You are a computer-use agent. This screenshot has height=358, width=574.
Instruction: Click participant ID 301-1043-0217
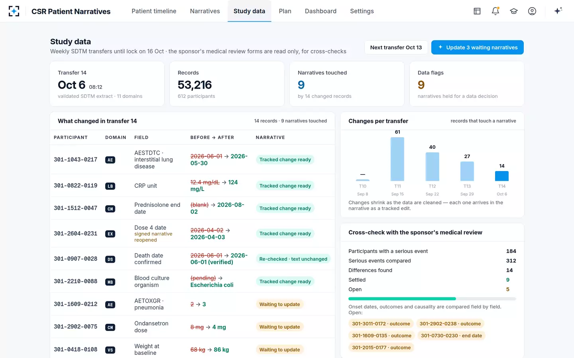pyautogui.click(x=75, y=160)
